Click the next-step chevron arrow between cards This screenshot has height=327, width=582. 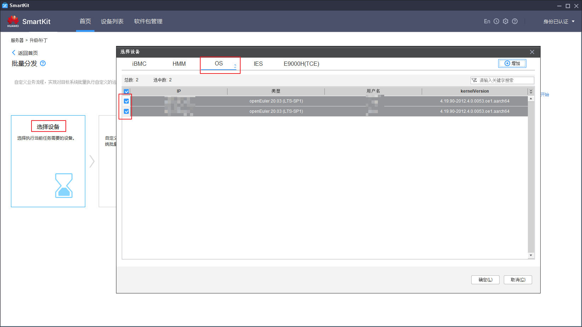(x=92, y=161)
